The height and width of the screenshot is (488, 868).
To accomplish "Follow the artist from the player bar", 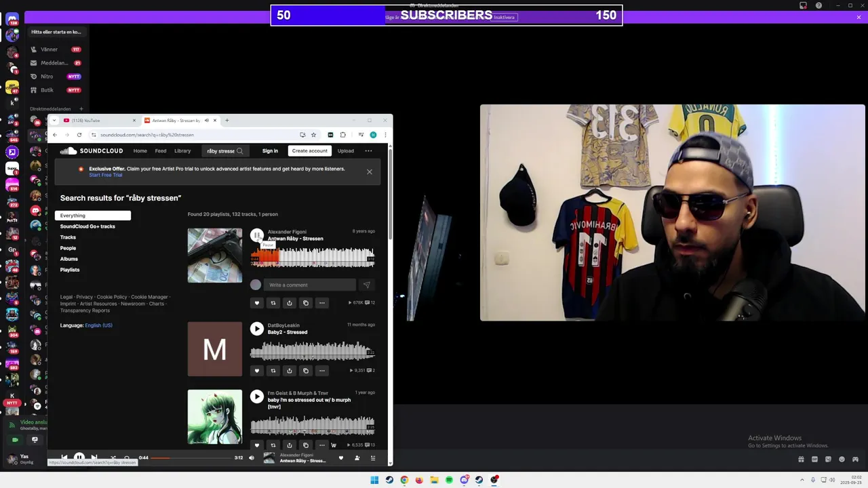I will click(357, 458).
